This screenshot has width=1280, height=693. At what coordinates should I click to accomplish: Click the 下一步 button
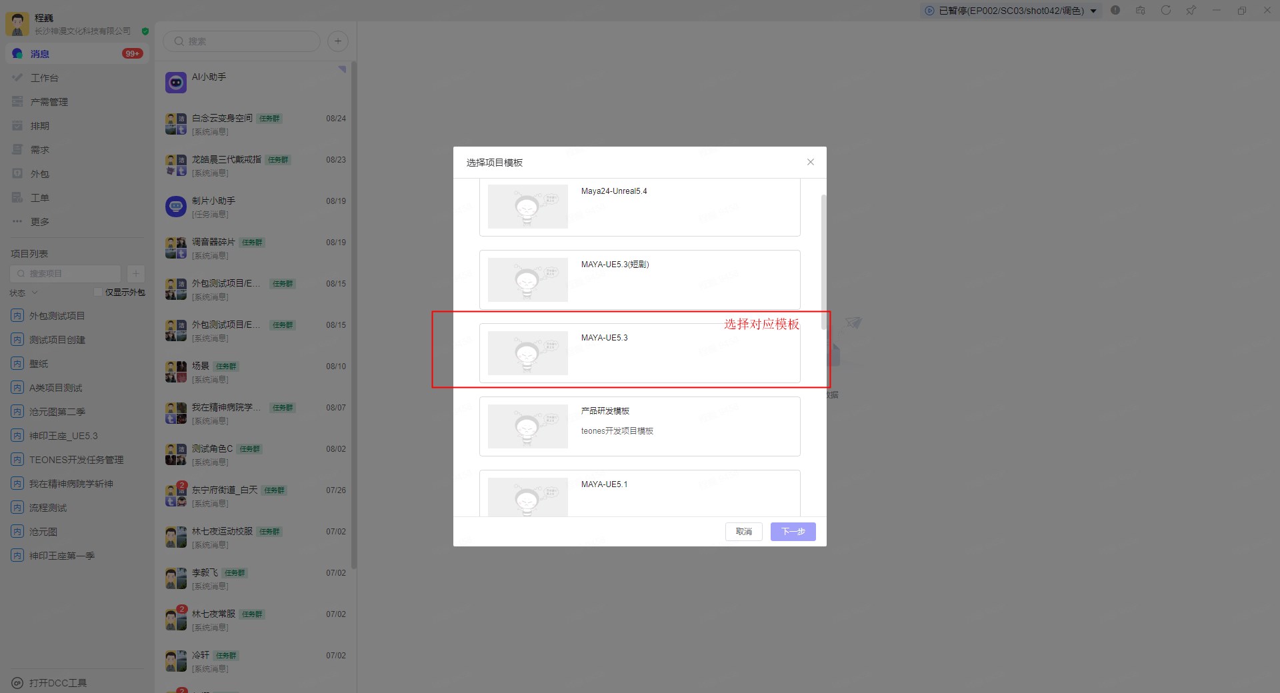tap(793, 532)
